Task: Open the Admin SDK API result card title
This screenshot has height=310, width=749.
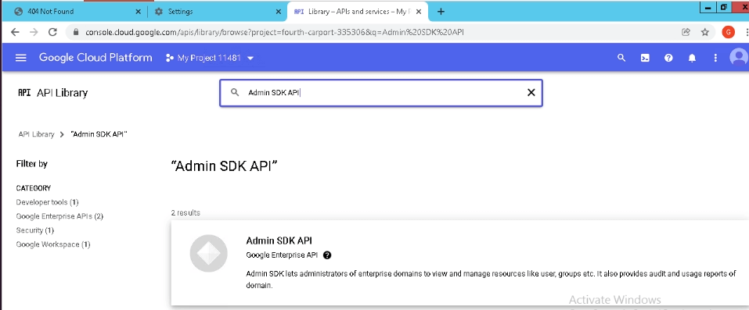Action: (279, 241)
